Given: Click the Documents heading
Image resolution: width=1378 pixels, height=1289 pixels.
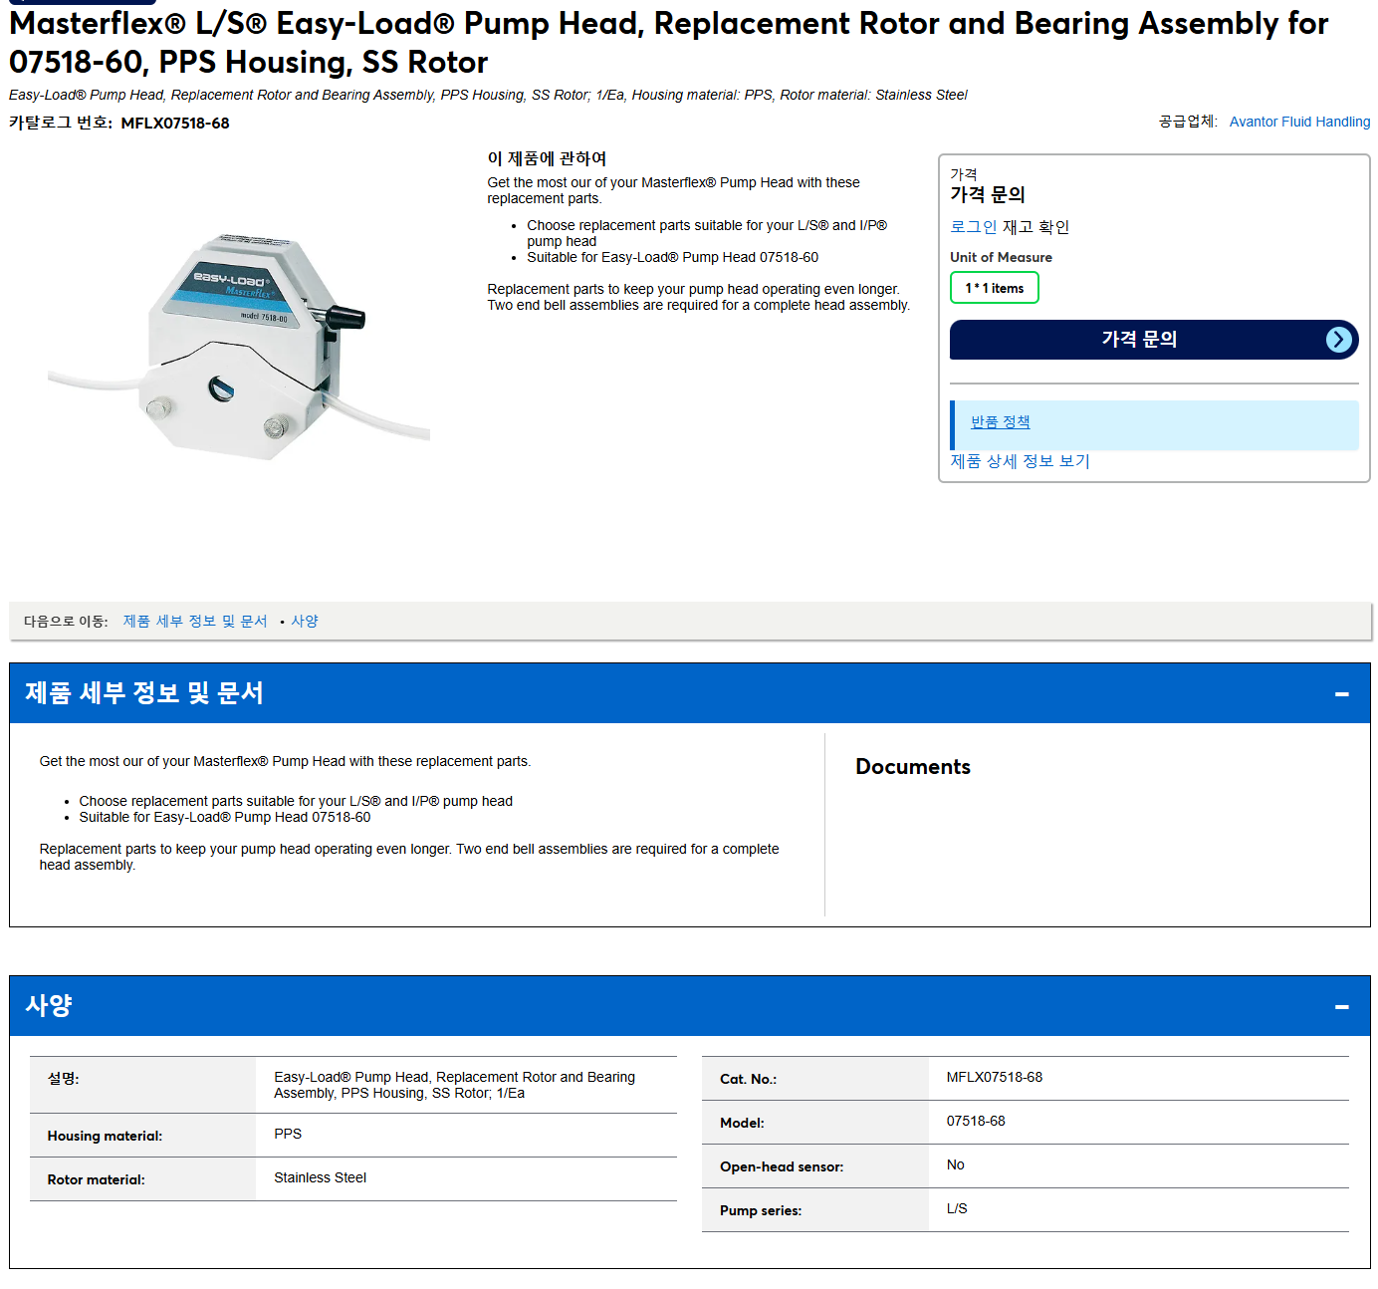Looking at the screenshot, I should coord(913,767).
